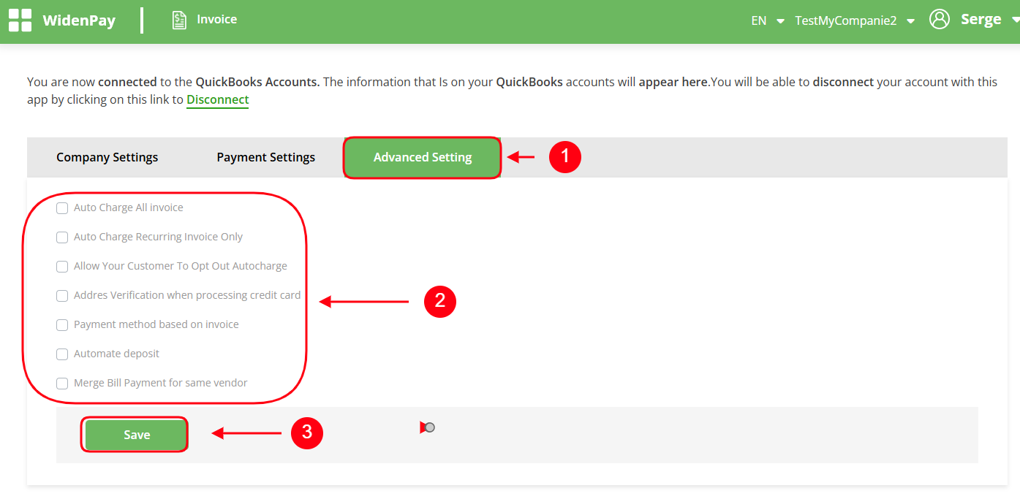Check Auto Charge Recurring Invoice Only
The width and height of the screenshot is (1020, 499).
pos(62,237)
